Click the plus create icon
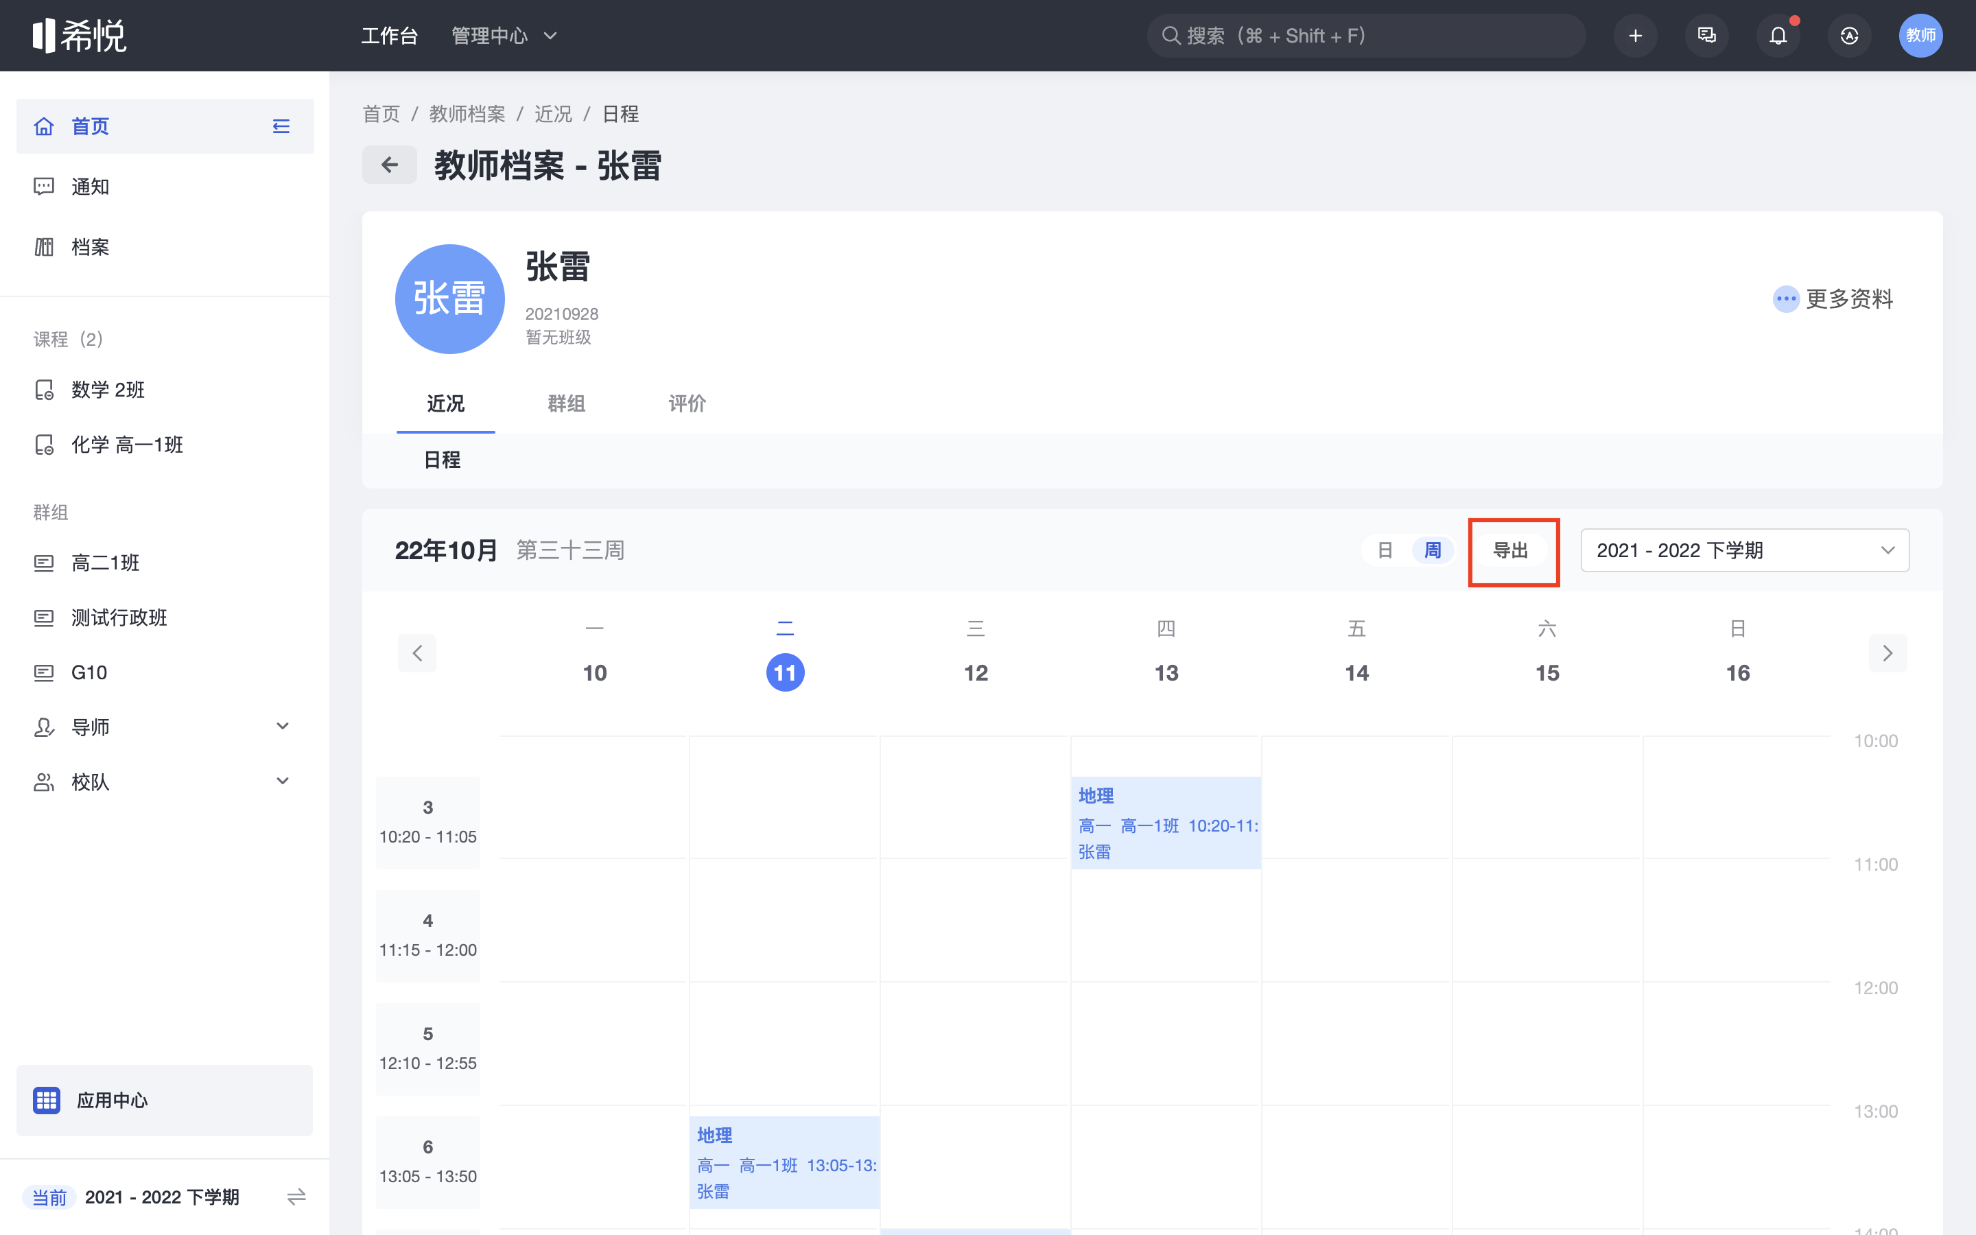This screenshot has width=1976, height=1235. point(1635,35)
